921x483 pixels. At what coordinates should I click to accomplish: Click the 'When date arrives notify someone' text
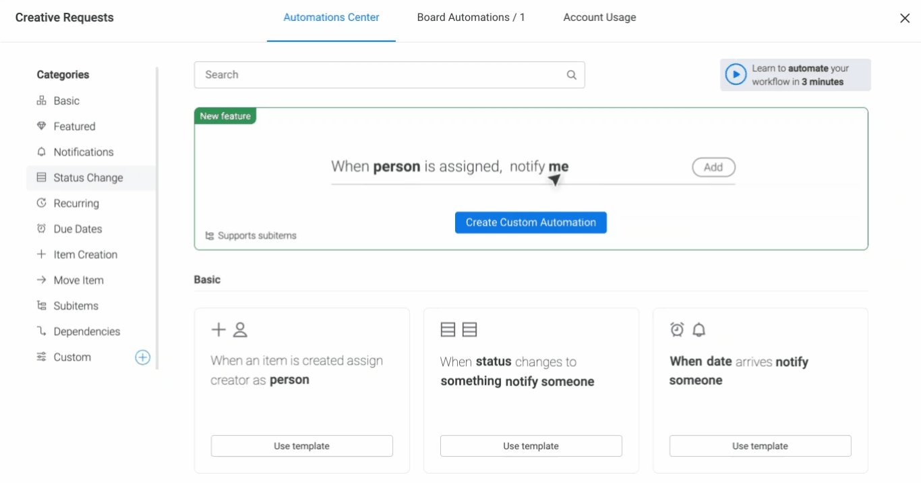tap(739, 371)
